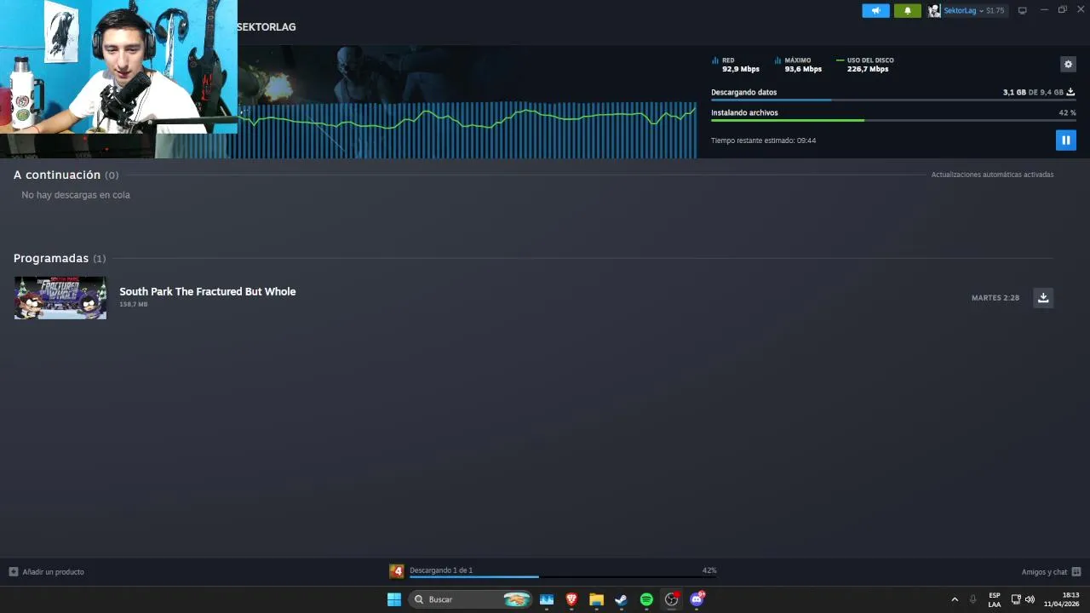Open Steam announcements megaphone button
Screen dimensions: 1090x613
coord(875,10)
